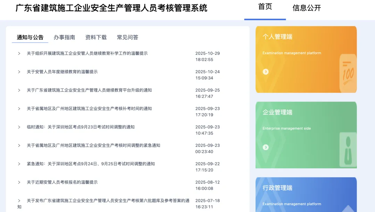Click chevron beside 继续教育平台升级的通知
375x212 pixels.
[x=19, y=90]
